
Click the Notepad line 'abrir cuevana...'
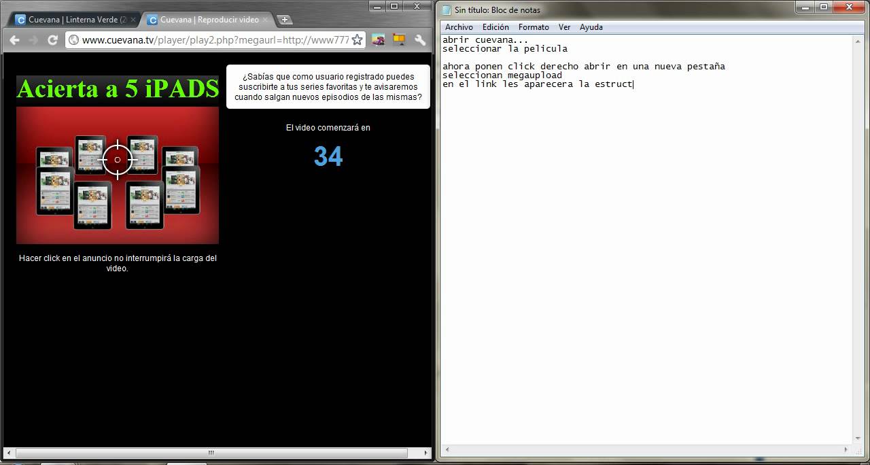tap(485, 40)
